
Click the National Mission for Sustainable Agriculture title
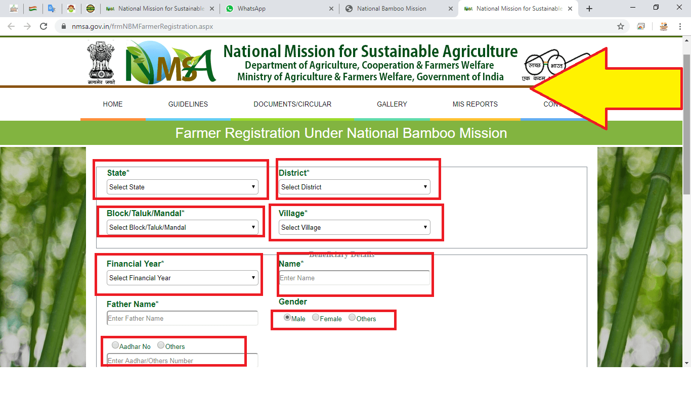coord(370,51)
